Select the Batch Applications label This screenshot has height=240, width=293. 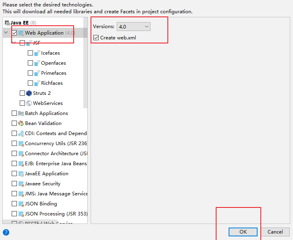[47, 113]
